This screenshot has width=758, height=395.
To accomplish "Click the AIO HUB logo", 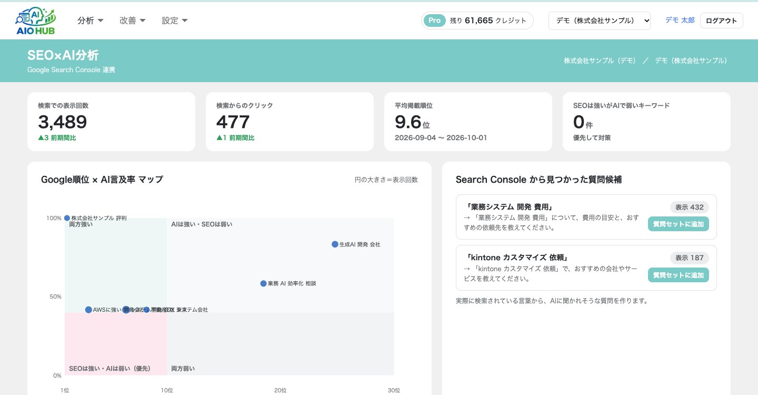I will click(x=36, y=21).
